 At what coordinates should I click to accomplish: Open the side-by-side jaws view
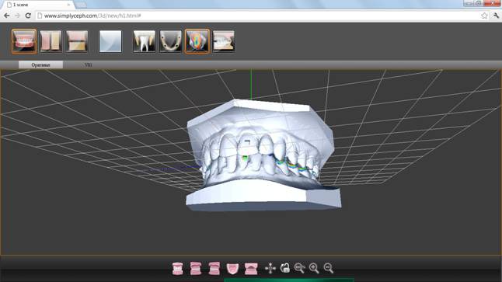(x=51, y=41)
